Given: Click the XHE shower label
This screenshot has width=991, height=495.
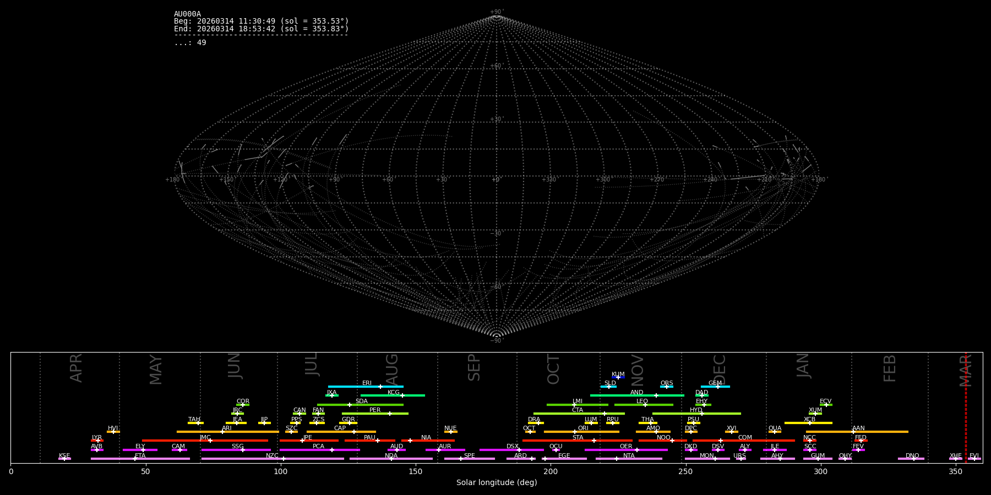Looking at the screenshot, I should click(955, 456).
